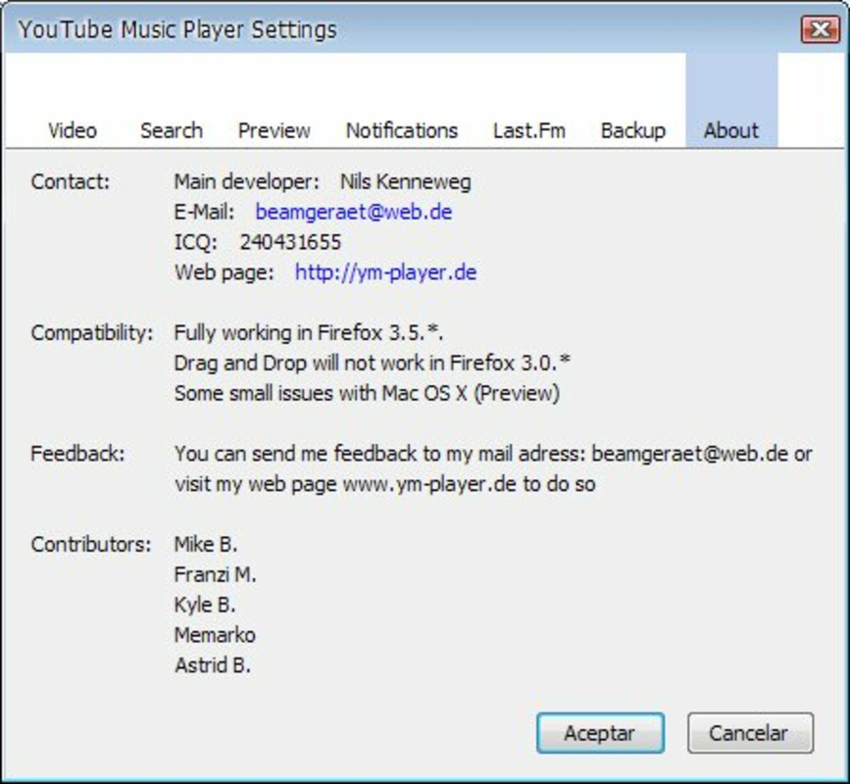This screenshot has height=784, width=850.
Task: Select the Preview tab
Action: 275,130
